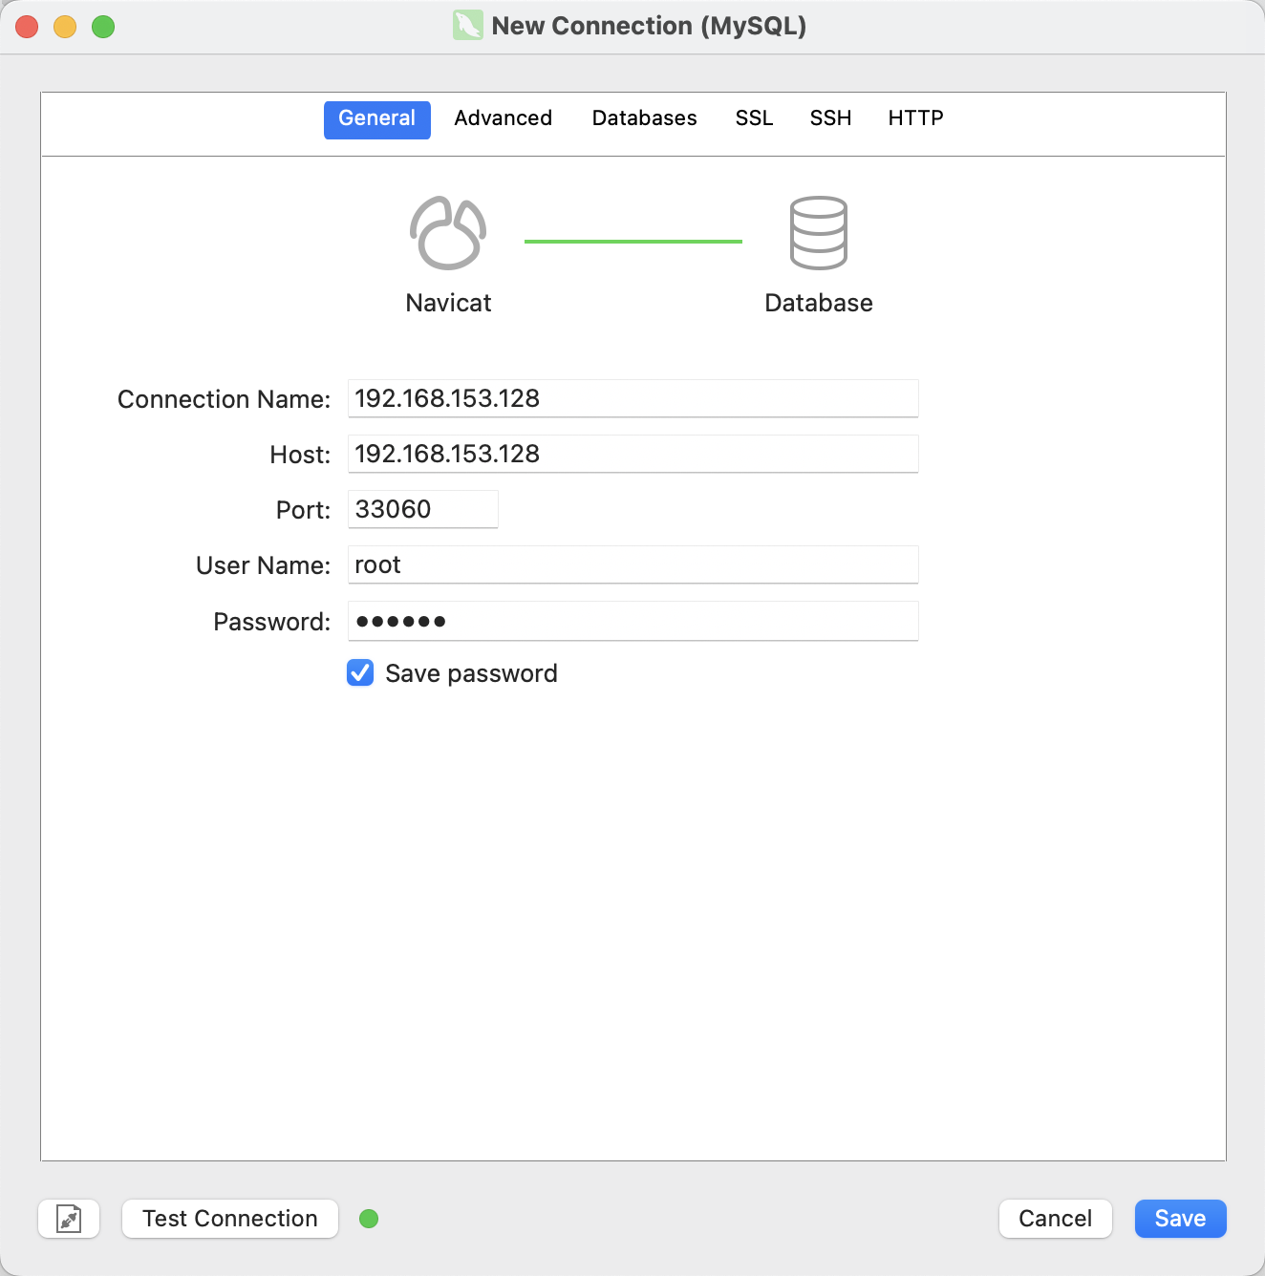Click the Password label
1265x1276 pixels.
[x=271, y=622]
